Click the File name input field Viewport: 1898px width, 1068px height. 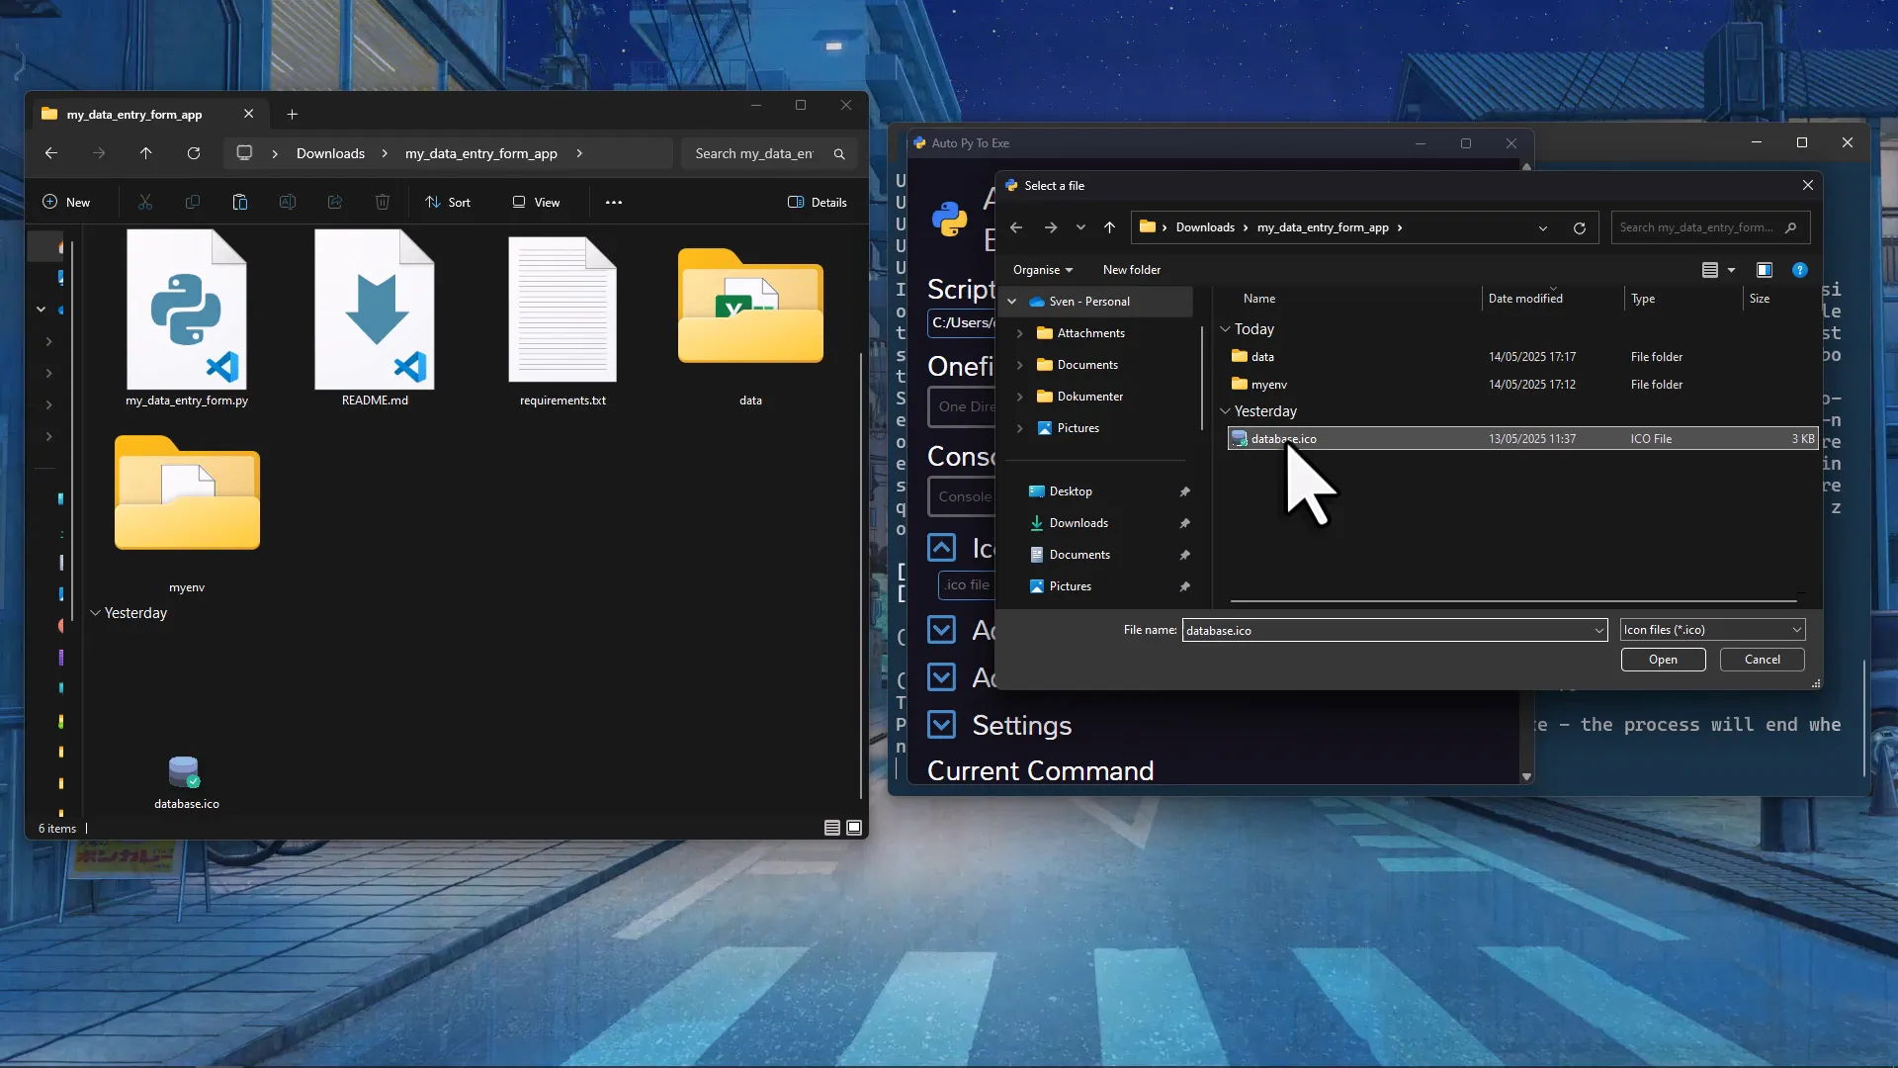point(1384,630)
